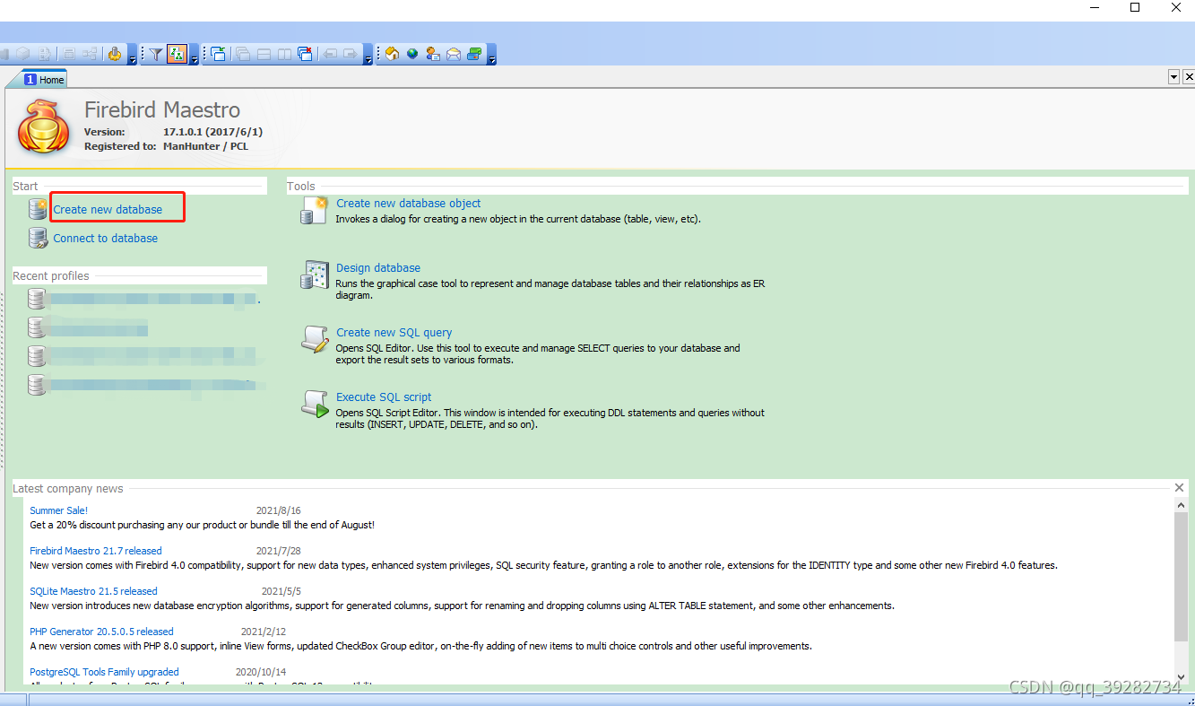Viewport: 1195px width, 706px height.
Task: Click the tile windows vertically icon
Action: (x=284, y=55)
